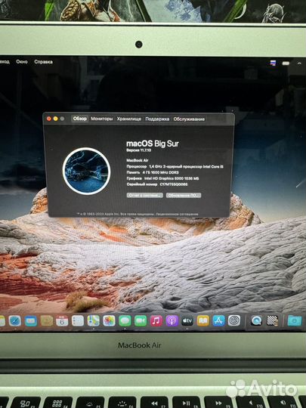The image size is (306, 408).
Task: Open the Contacts app icon
Action: (47, 321)
